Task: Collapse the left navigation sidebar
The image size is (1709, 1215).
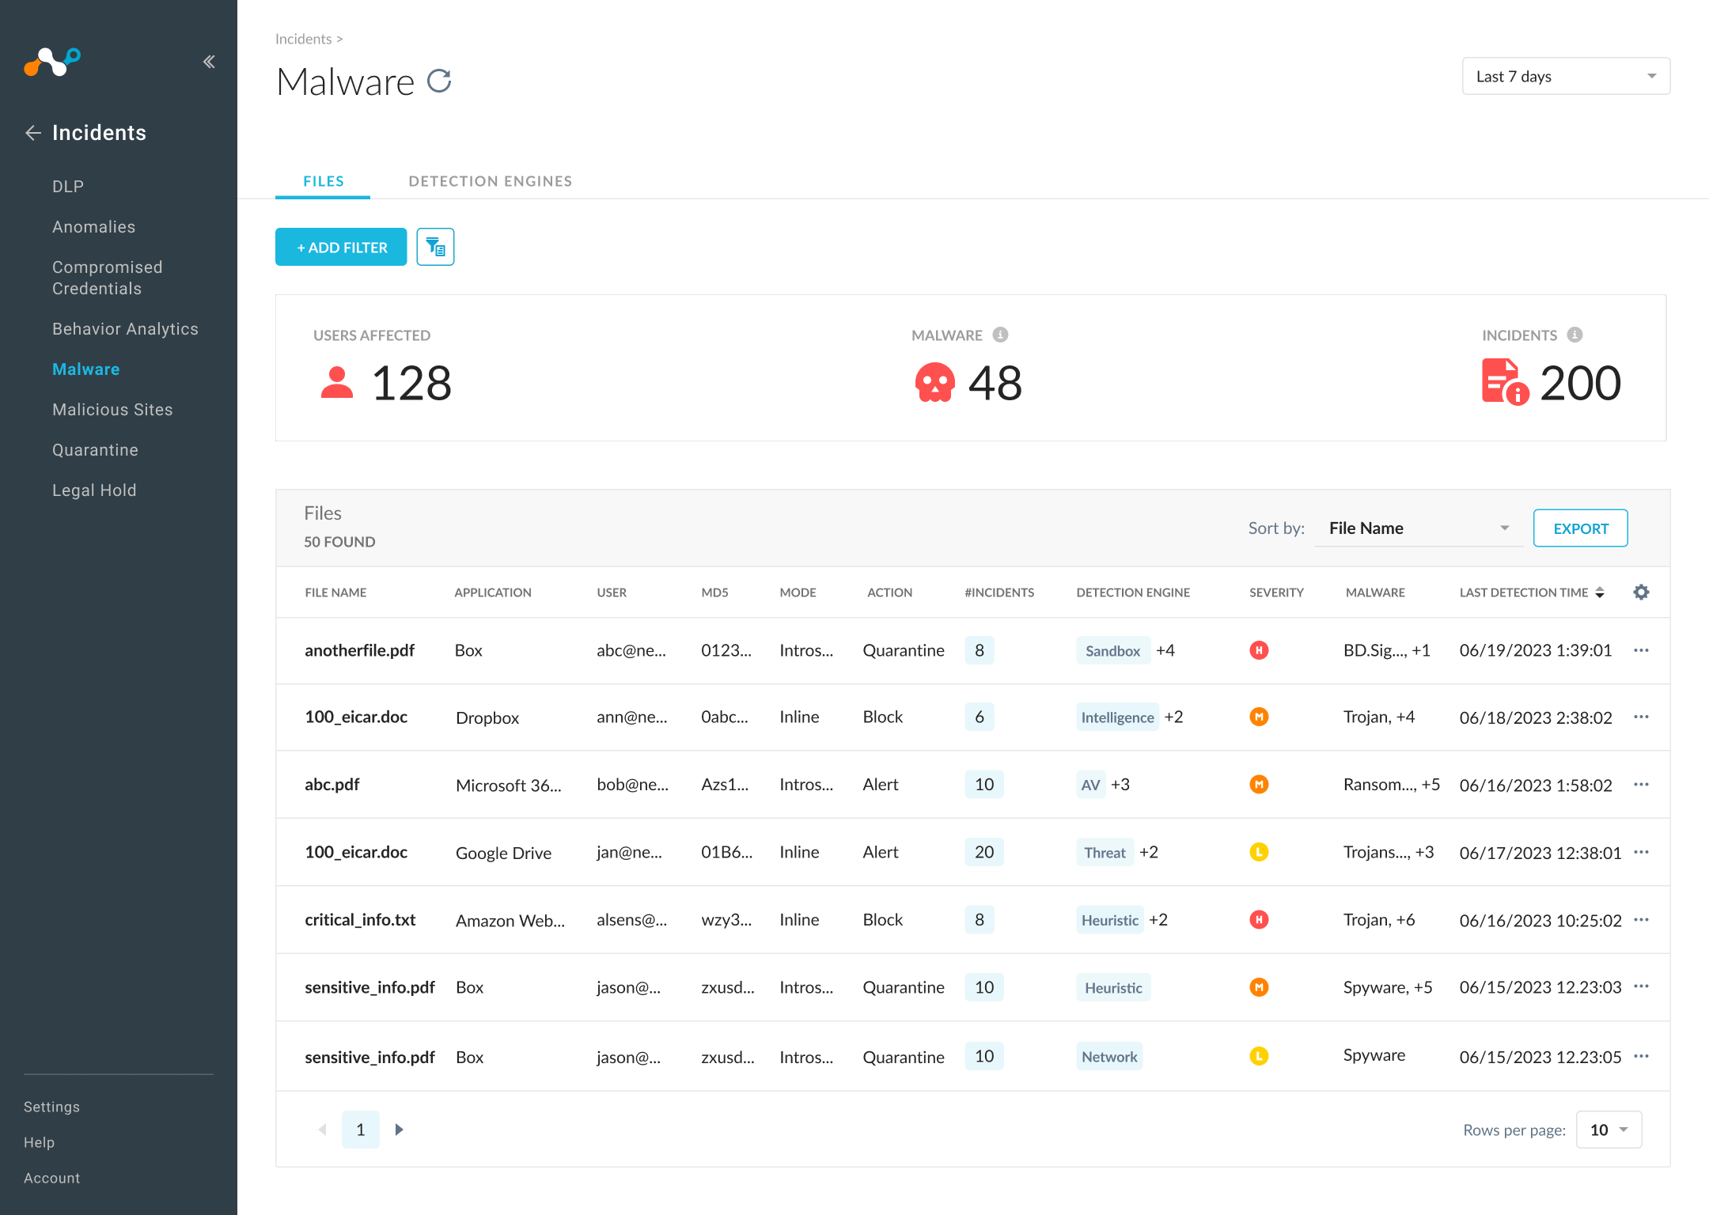Action: [x=209, y=61]
